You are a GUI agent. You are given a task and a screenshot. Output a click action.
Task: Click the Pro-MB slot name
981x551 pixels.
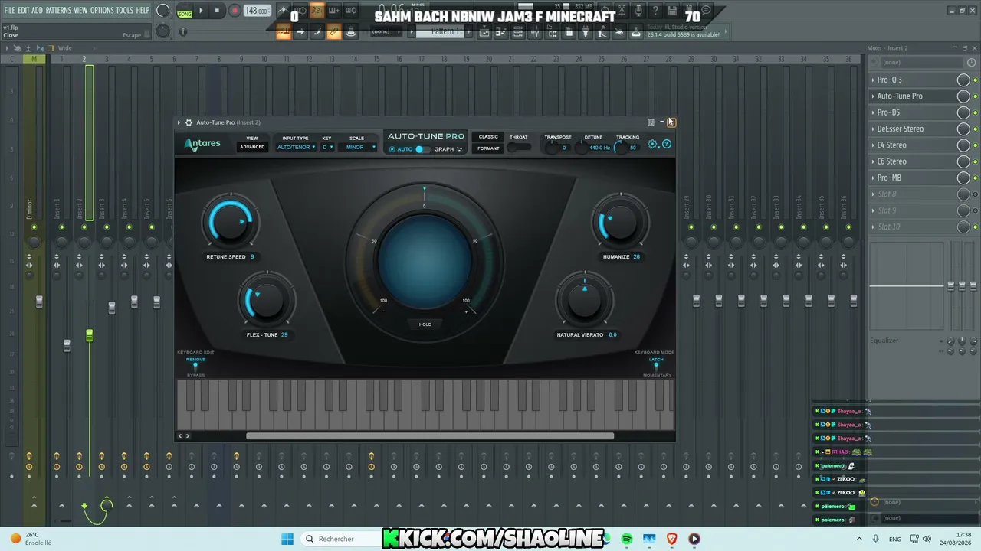(889, 178)
